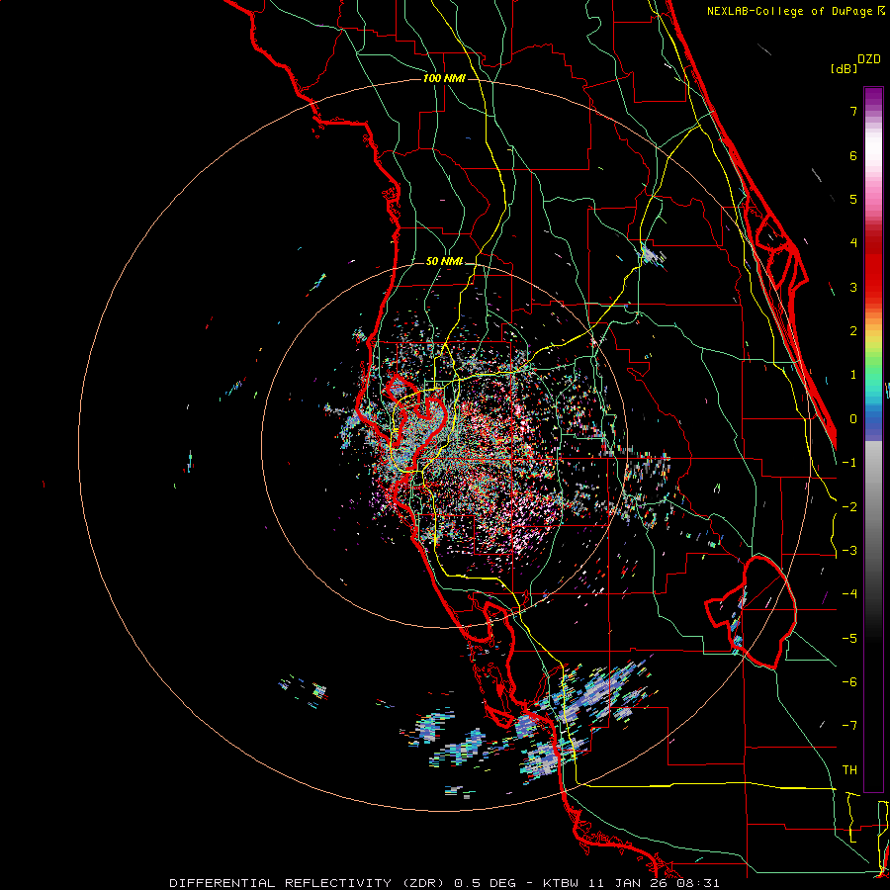Select the 0 value on the color scale
This screenshot has width=890, height=890.
coord(853,419)
